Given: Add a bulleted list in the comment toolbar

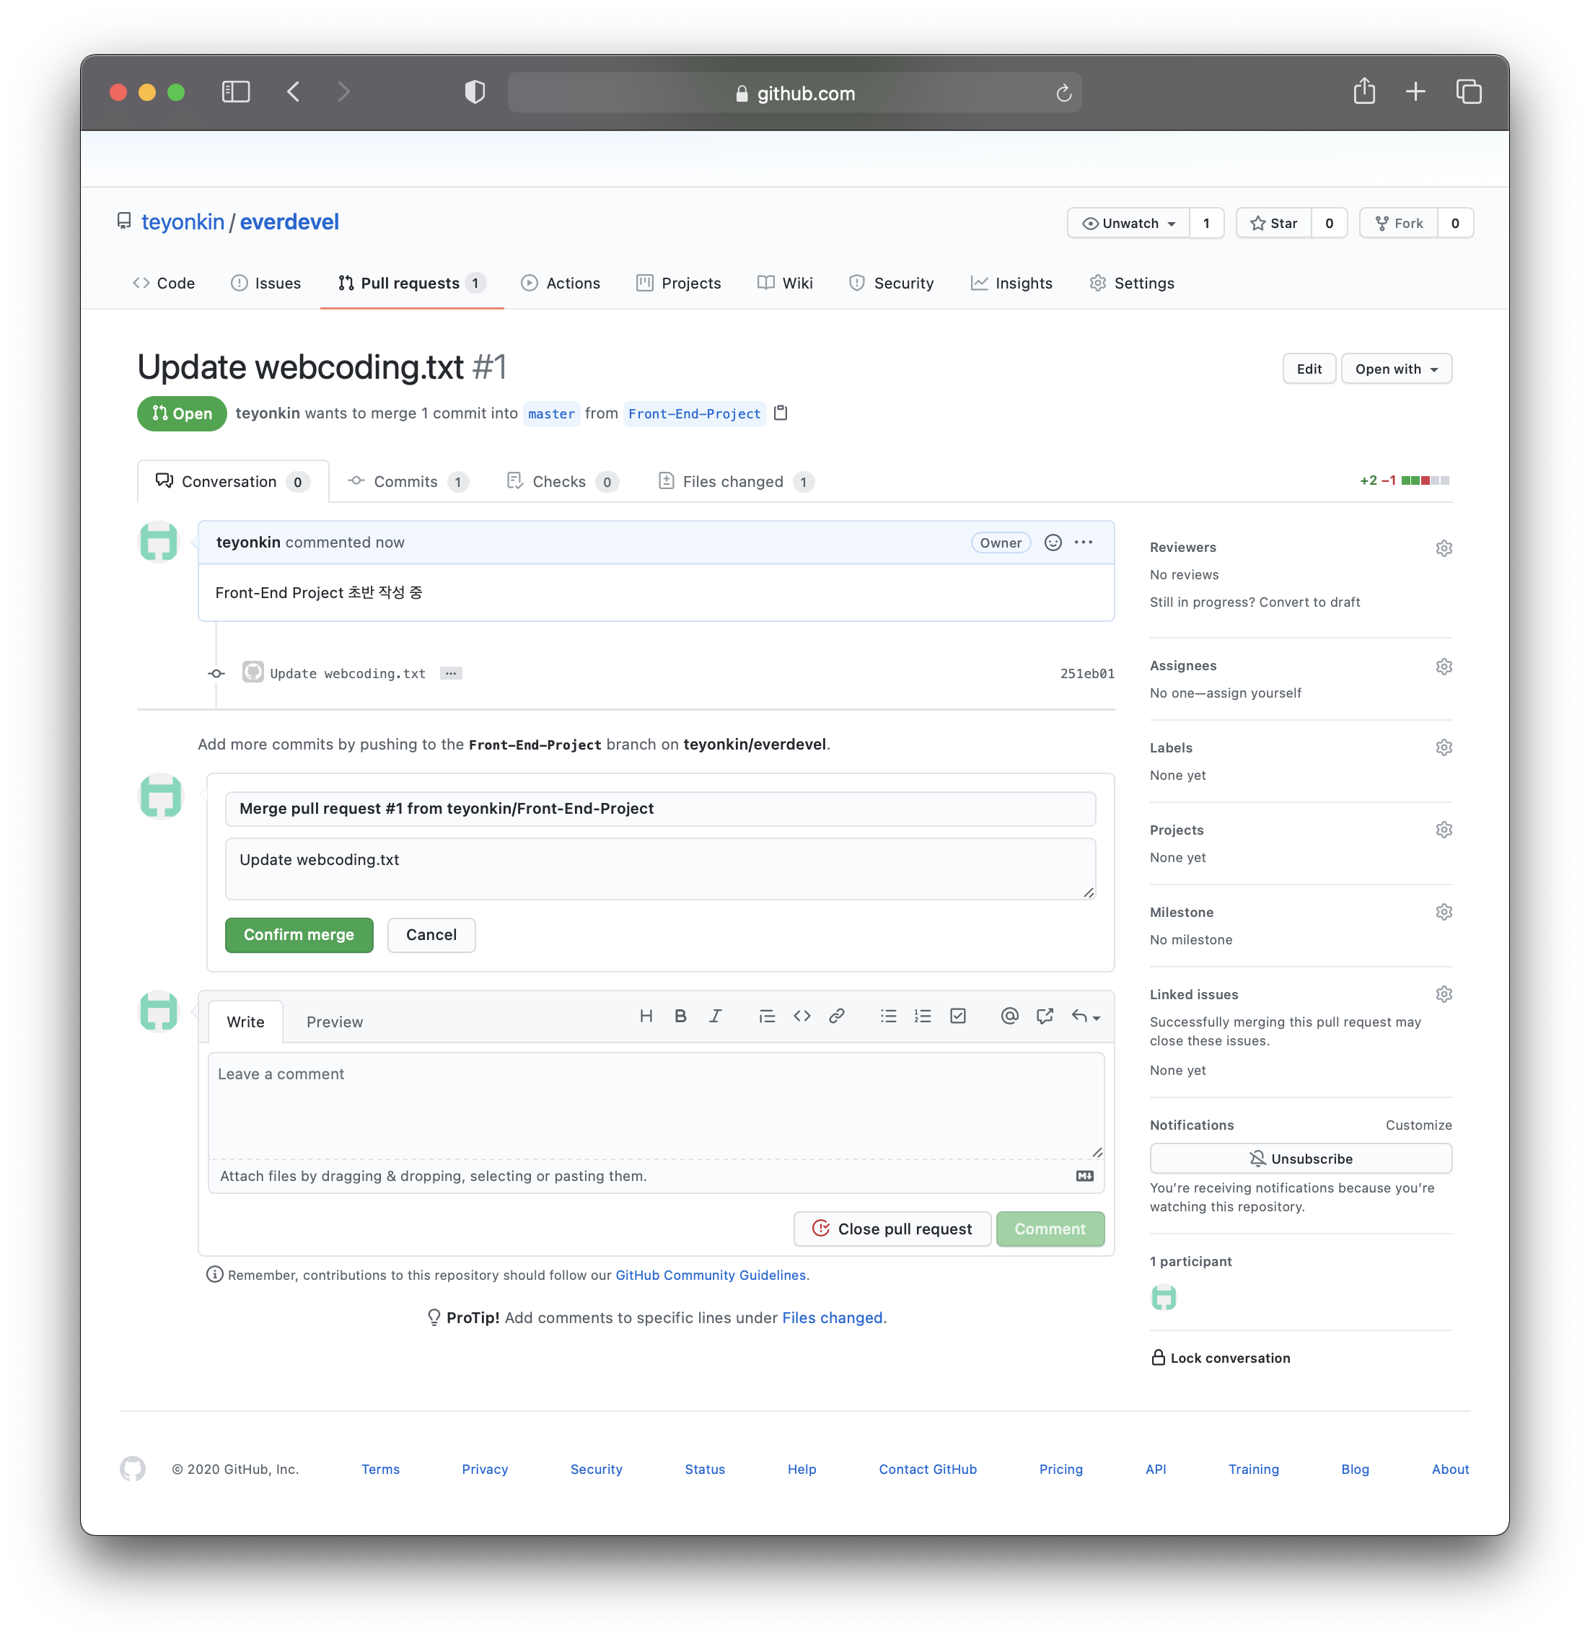Looking at the screenshot, I should (x=888, y=1015).
